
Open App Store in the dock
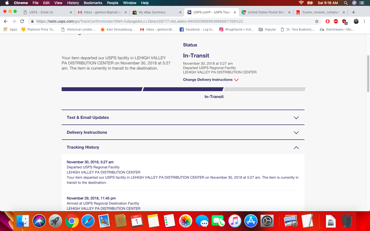(x=251, y=221)
